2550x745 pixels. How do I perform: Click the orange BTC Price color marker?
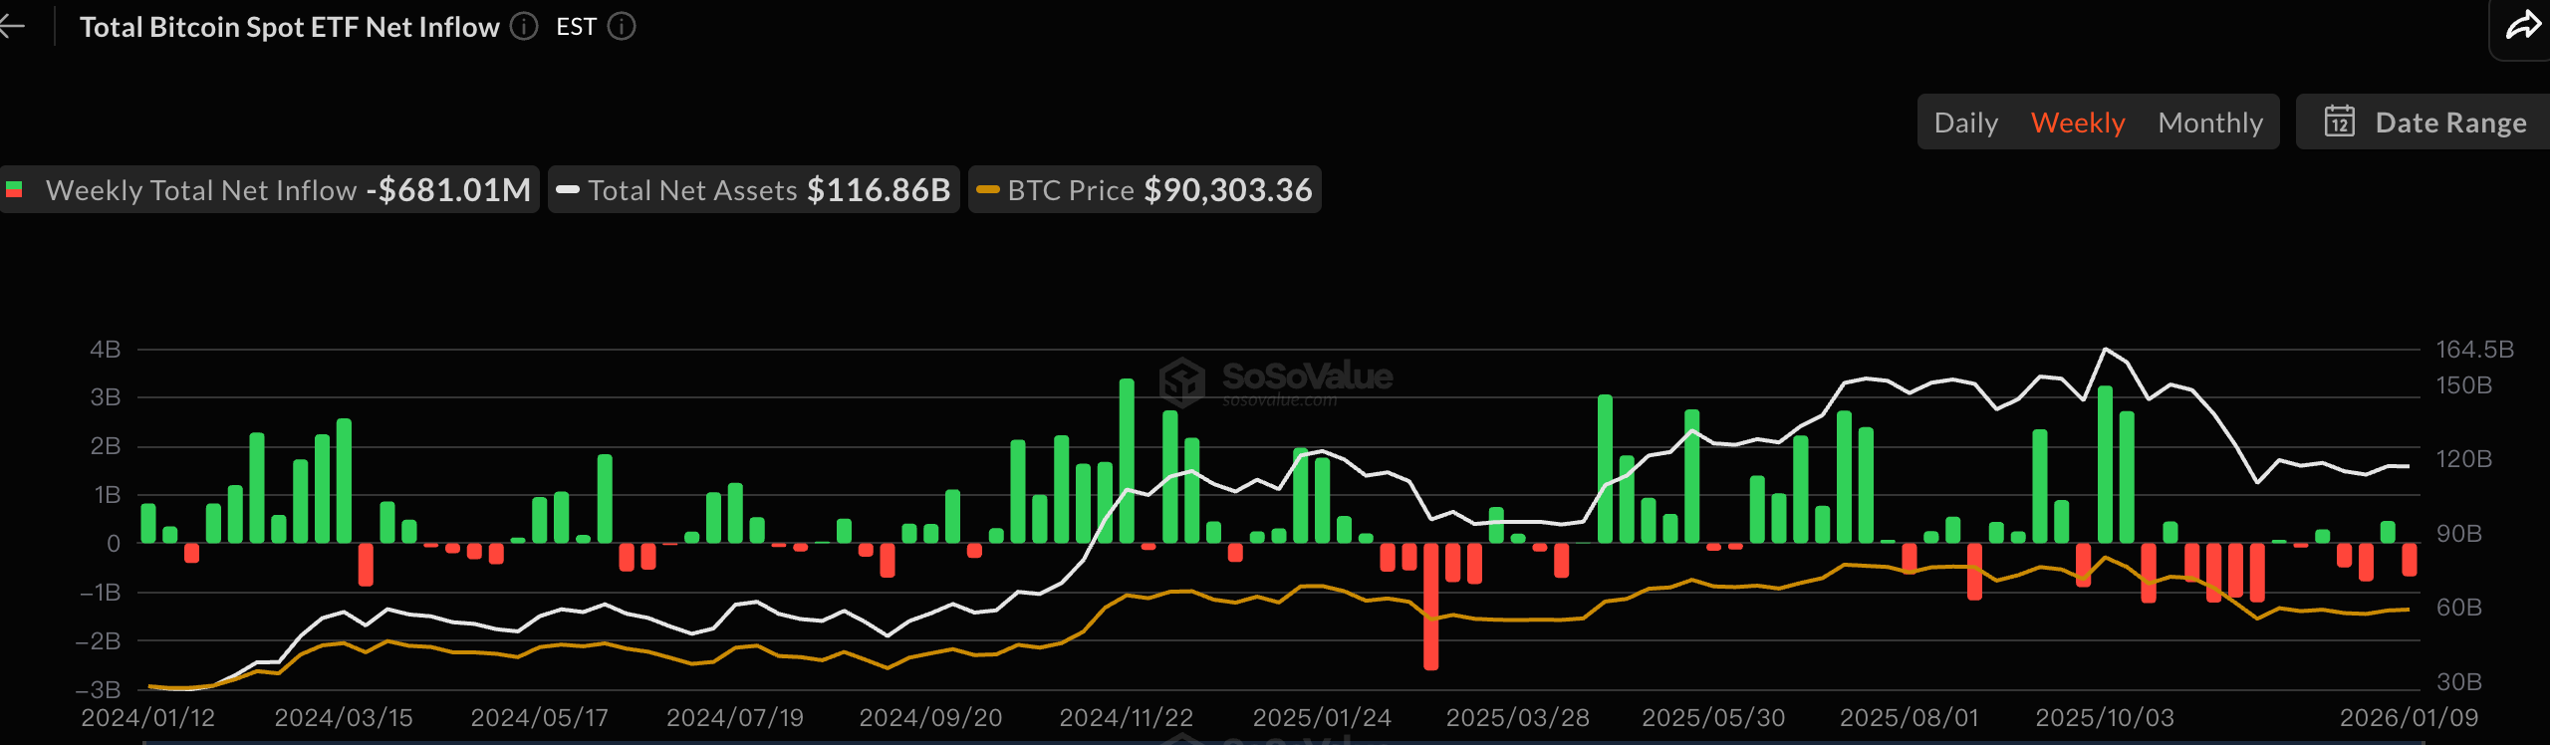988,189
